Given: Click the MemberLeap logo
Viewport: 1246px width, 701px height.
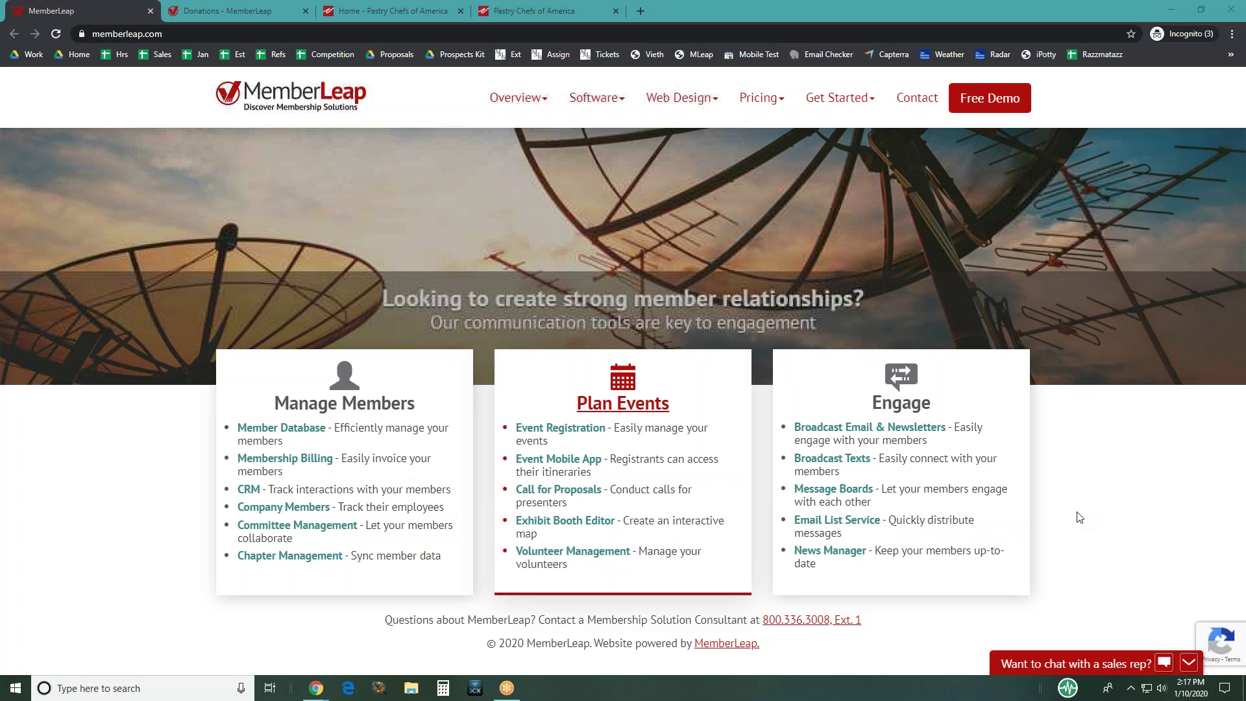Looking at the screenshot, I should click(291, 96).
